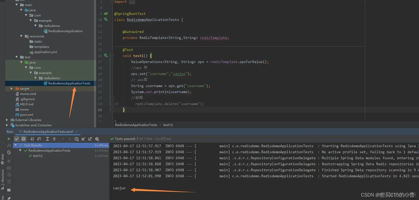The image size is (419, 200).
Task: Expand Scratches and Consoles node
Action: click(x=7, y=125)
